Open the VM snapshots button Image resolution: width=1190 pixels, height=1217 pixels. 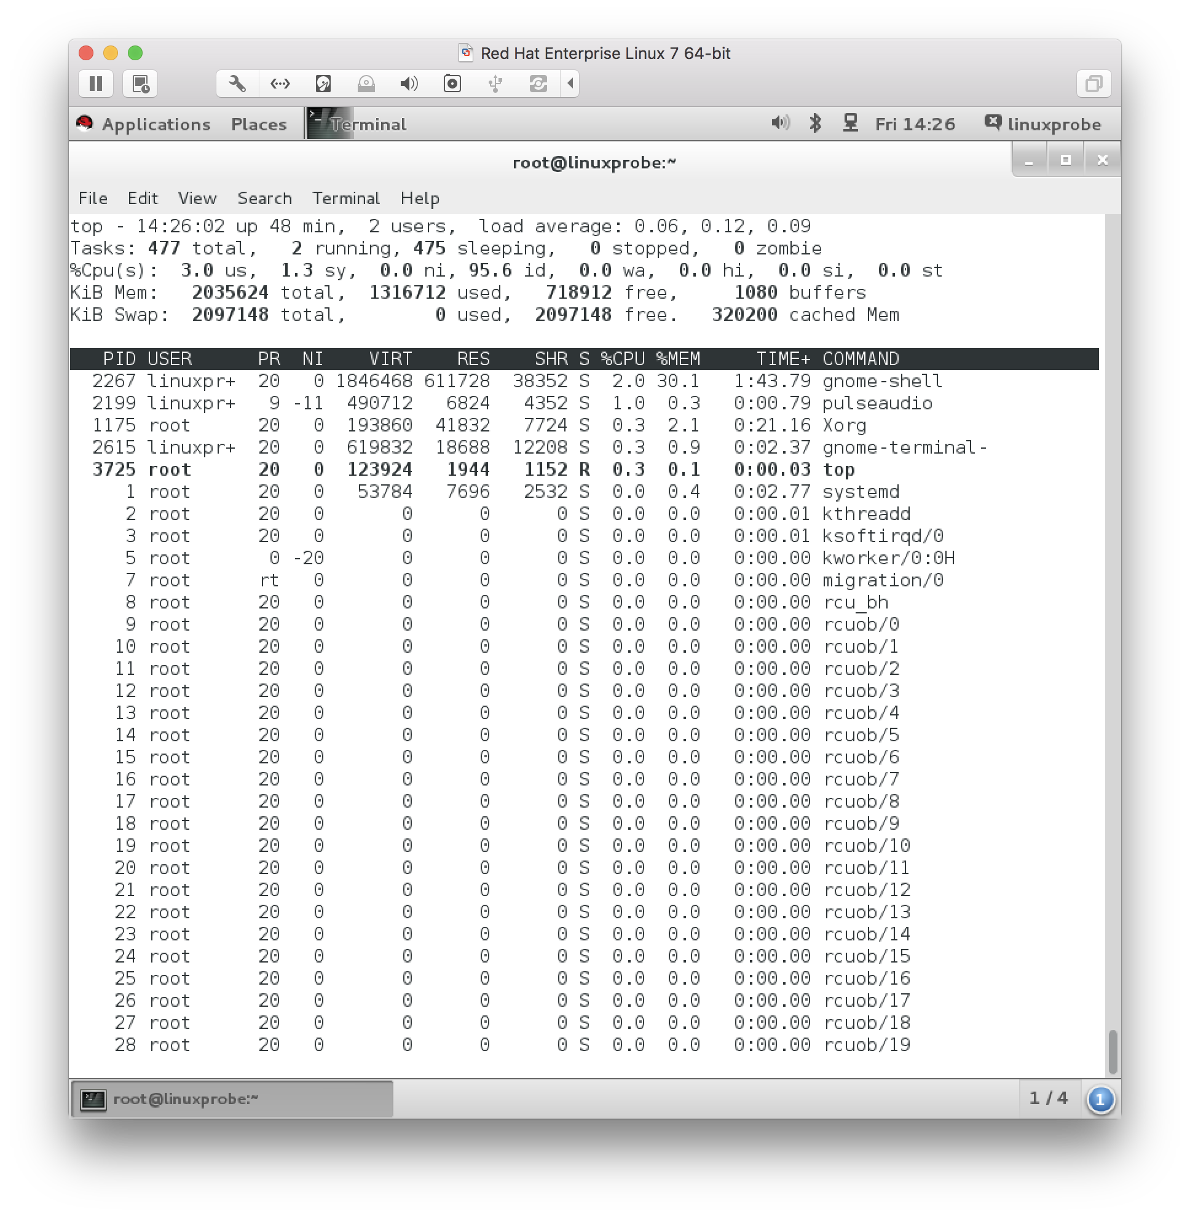point(140,84)
